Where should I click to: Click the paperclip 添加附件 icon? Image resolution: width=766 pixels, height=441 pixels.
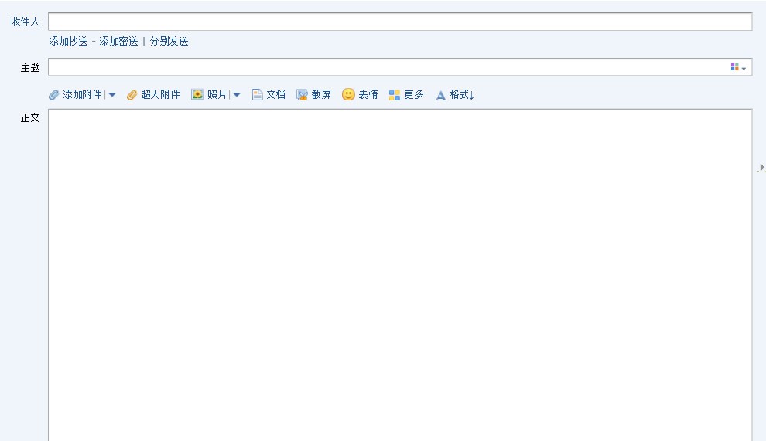click(x=53, y=95)
